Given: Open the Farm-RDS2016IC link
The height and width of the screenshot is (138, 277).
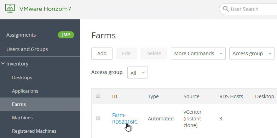Looking at the screenshot, I should [x=125, y=119].
